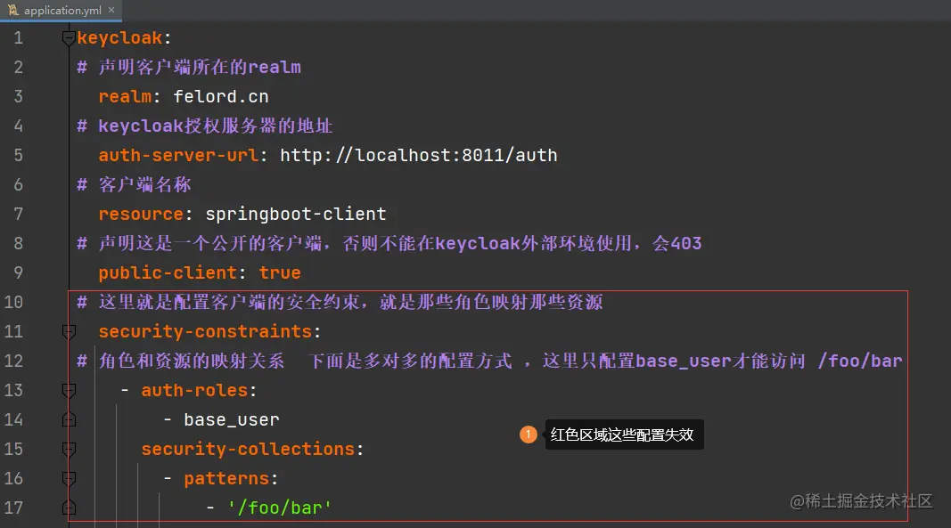
Task: Collapse the keycloak block fold marker on line 1
Action: [69, 38]
